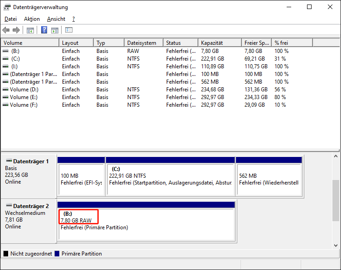The image size is (341, 270).
Task: Click the drive icon of Volume (E:) row
Action: point(5,97)
